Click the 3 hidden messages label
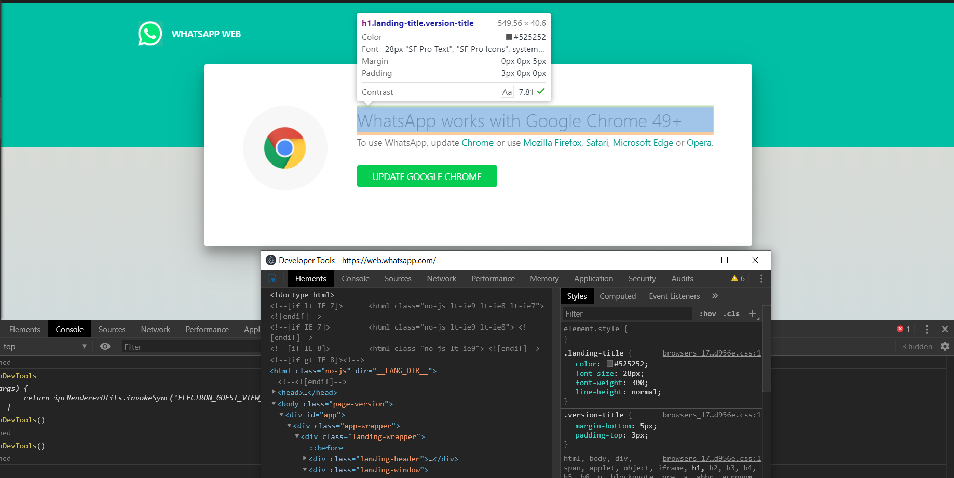954x478 pixels. click(x=917, y=347)
